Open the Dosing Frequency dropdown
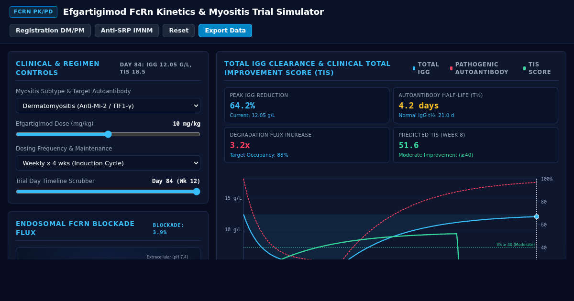The height and width of the screenshot is (301, 574). 108,163
